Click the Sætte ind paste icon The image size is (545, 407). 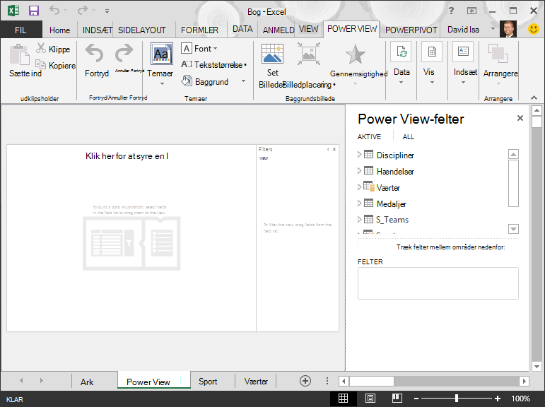[20, 54]
